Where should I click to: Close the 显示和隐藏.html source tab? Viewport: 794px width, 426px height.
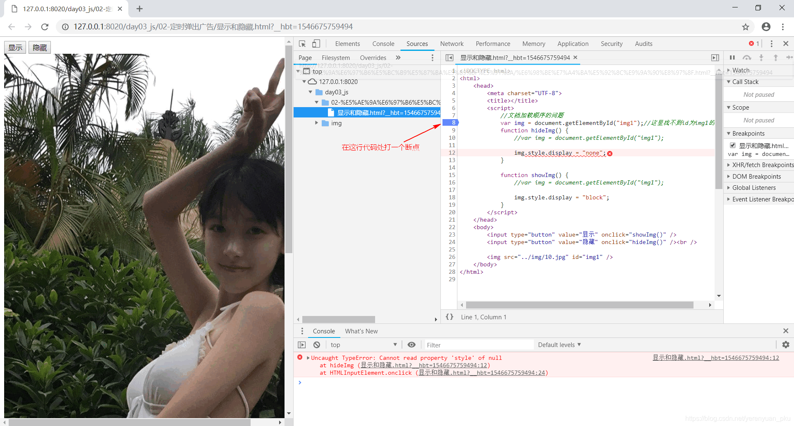(x=575, y=57)
